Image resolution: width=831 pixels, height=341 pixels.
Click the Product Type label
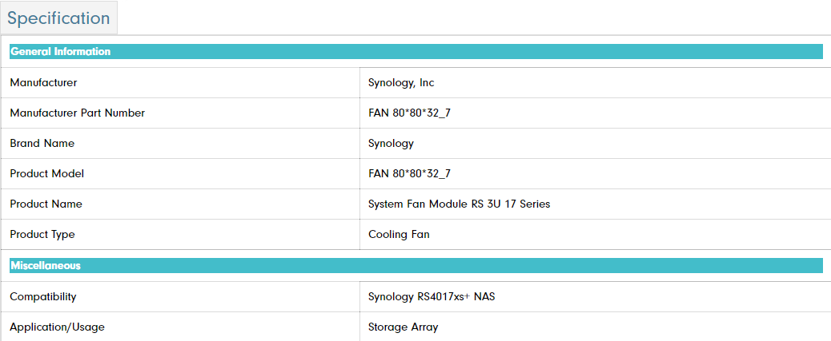coord(42,234)
